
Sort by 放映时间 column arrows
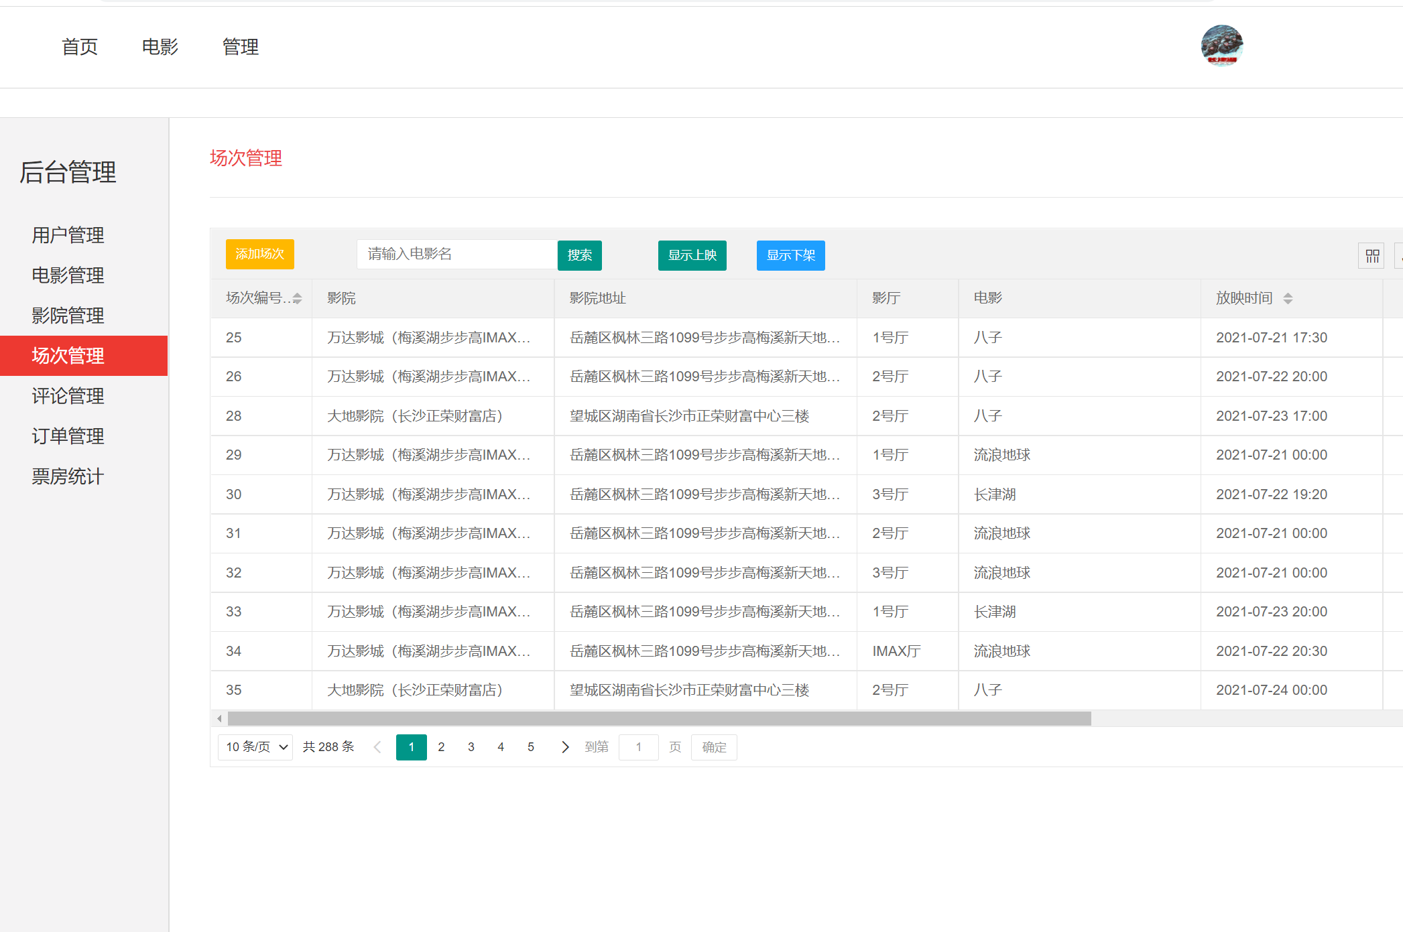[x=1288, y=299]
